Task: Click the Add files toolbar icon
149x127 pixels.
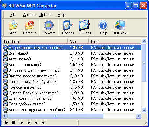Action: tap(13, 25)
